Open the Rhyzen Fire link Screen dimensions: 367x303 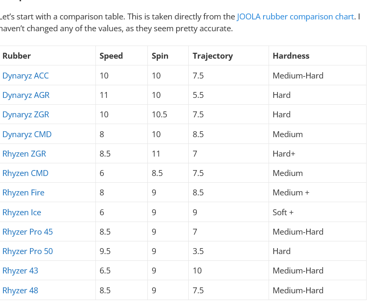point(23,192)
